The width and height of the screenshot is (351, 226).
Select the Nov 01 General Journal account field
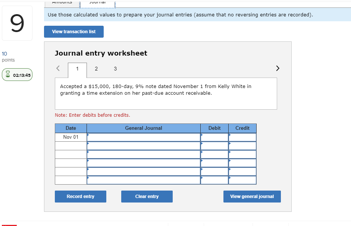pos(144,137)
